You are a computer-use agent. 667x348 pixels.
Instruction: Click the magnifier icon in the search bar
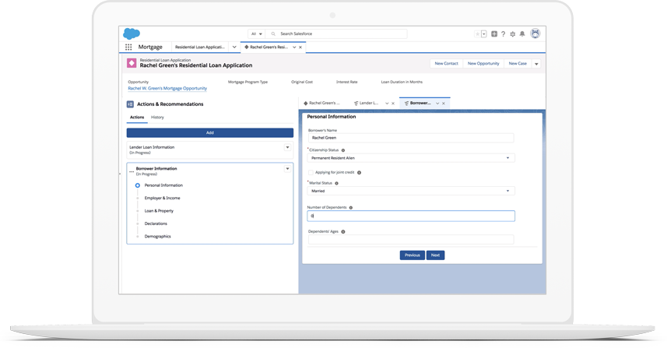(273, 34)
